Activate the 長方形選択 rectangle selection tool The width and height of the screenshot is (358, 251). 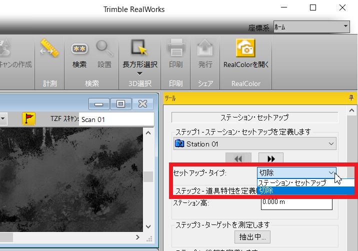coord(139,54)
